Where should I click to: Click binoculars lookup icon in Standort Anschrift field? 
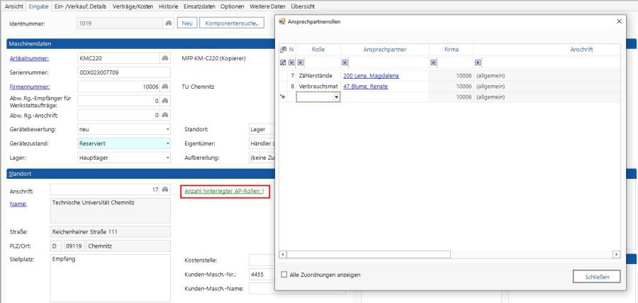[x=165, y=190]
